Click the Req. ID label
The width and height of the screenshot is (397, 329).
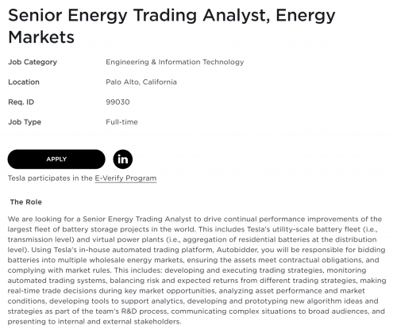[x=21, y=102]
